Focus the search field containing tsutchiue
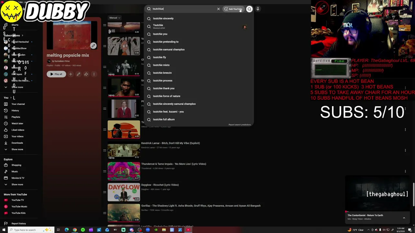Viewport: 415px width, 233px height. click(x=183, y=9)
